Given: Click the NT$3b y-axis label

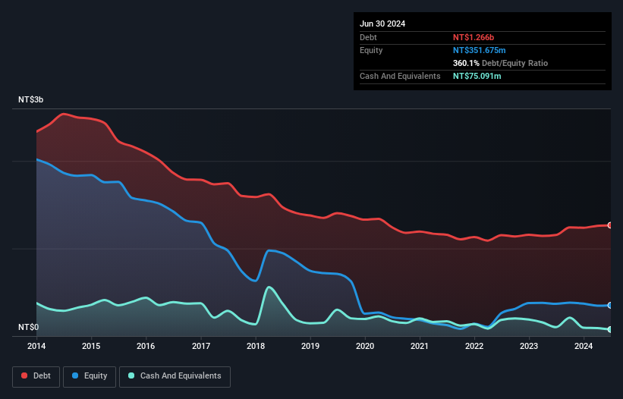Looking at the screenshot, I should (30, 99).
